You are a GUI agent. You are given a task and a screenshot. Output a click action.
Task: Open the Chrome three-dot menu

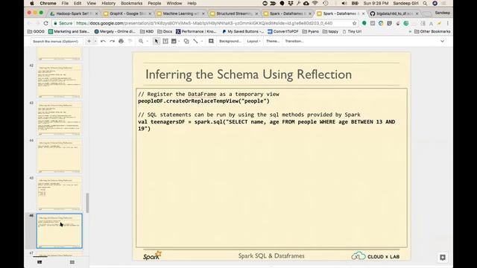tap(448, 23)
